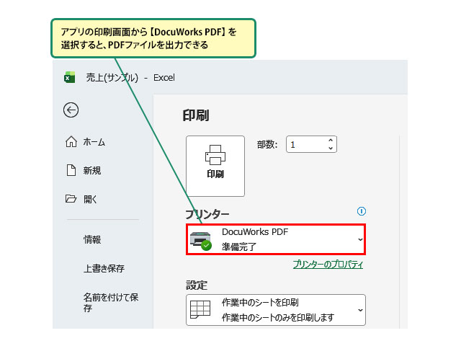This screenshot has height=346, width=461.
Task: Click the large 印刷 print button
Action: coord(215,166)
